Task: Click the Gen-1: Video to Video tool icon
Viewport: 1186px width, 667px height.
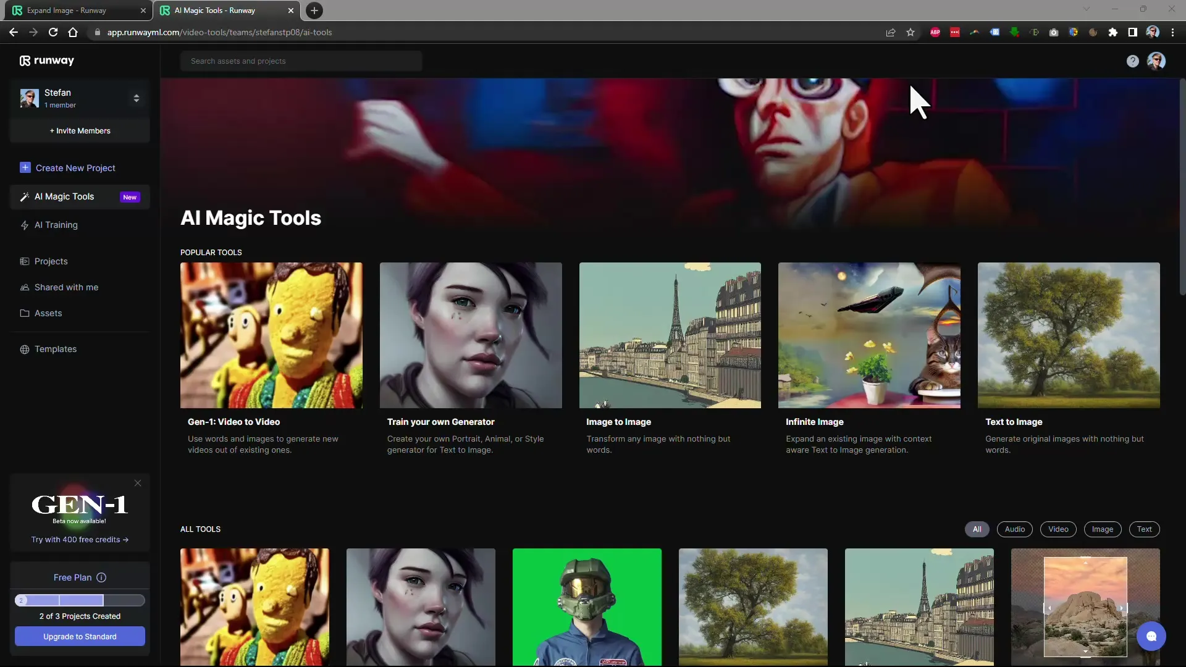Action: click(271, 335)
